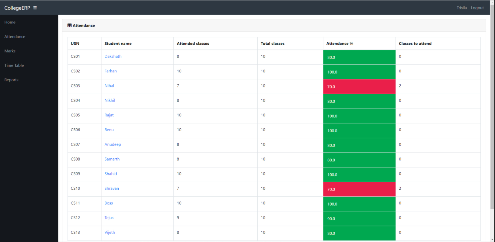The image size is (495, 242).
Task: Open student Nihal's details
Action: pyautogui.click(x=109, y=86)
